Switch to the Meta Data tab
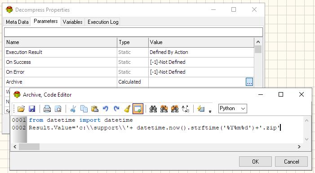315x173 pixels. coord(17,22)
